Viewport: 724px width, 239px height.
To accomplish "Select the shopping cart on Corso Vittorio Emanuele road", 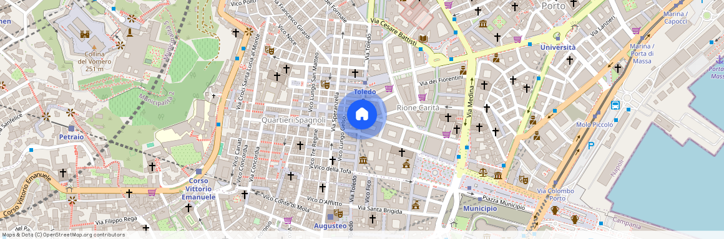I will click(152, 192).
